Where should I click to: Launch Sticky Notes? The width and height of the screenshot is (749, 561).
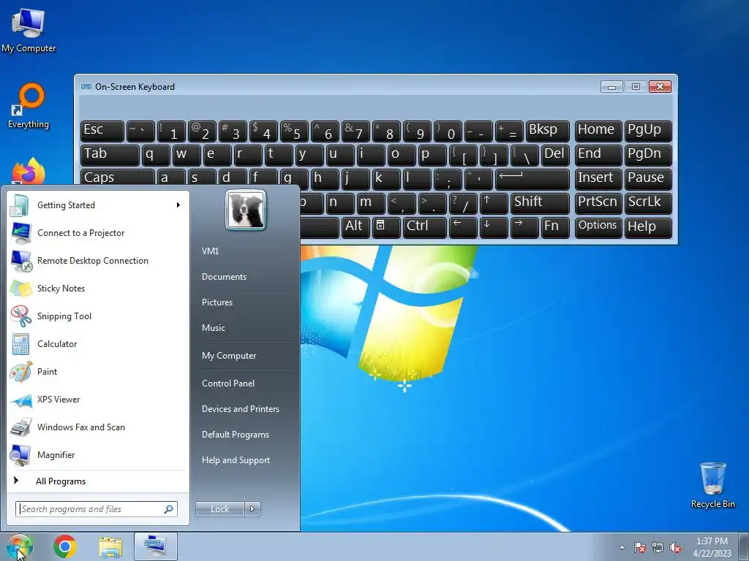[98, 288]
